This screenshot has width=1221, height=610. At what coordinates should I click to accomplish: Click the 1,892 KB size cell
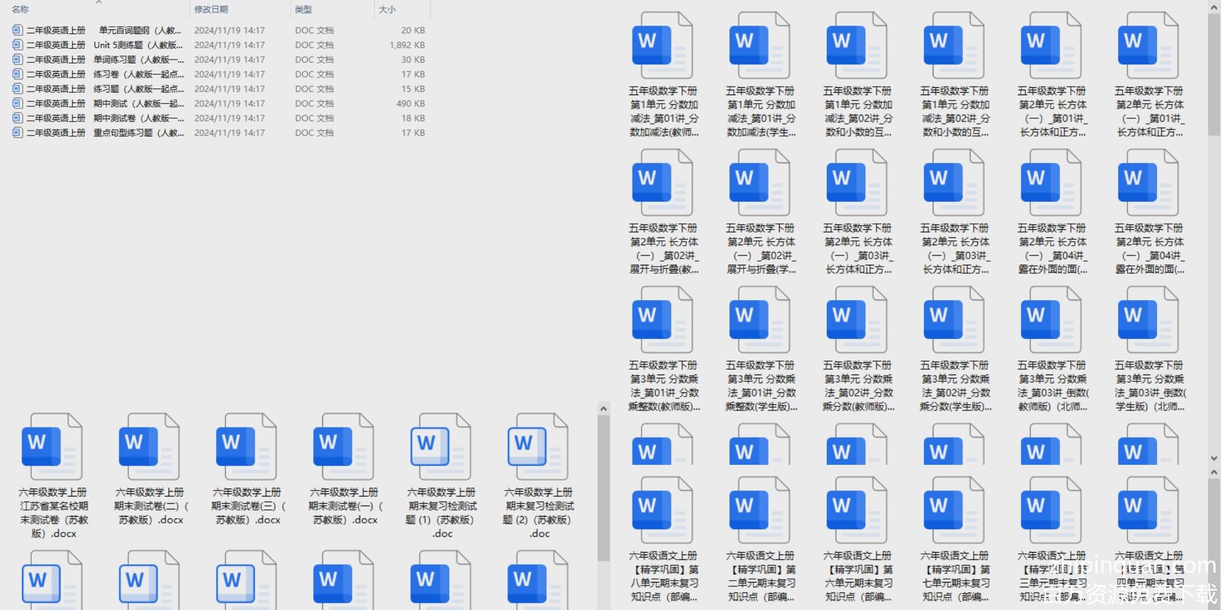tap(407, 45)
